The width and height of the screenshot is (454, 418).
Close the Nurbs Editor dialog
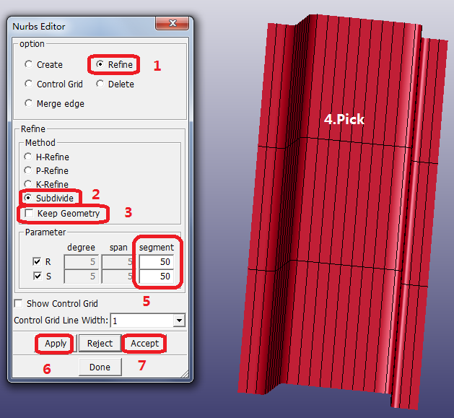[x=173, y=23]
